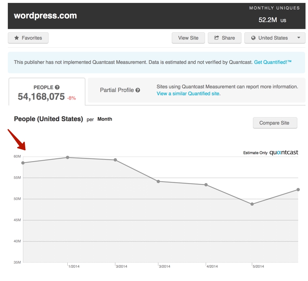Screen dimensions: 308x281
Task: Click the lowest data point above 5/2014
Action: click(x=252, y=204)
